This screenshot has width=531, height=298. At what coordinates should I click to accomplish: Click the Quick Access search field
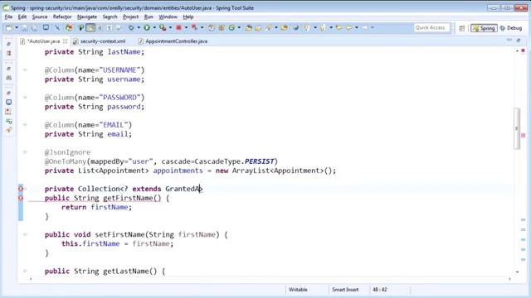click(x=432, y=27)
